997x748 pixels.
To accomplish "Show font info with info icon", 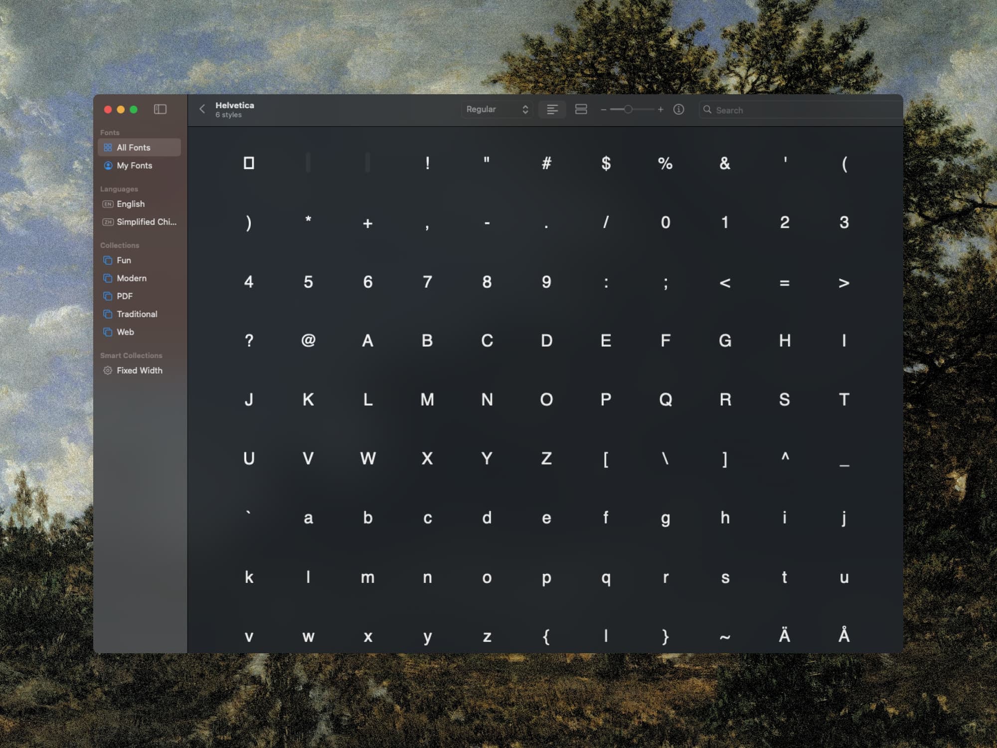I will (x=678, y=109).
